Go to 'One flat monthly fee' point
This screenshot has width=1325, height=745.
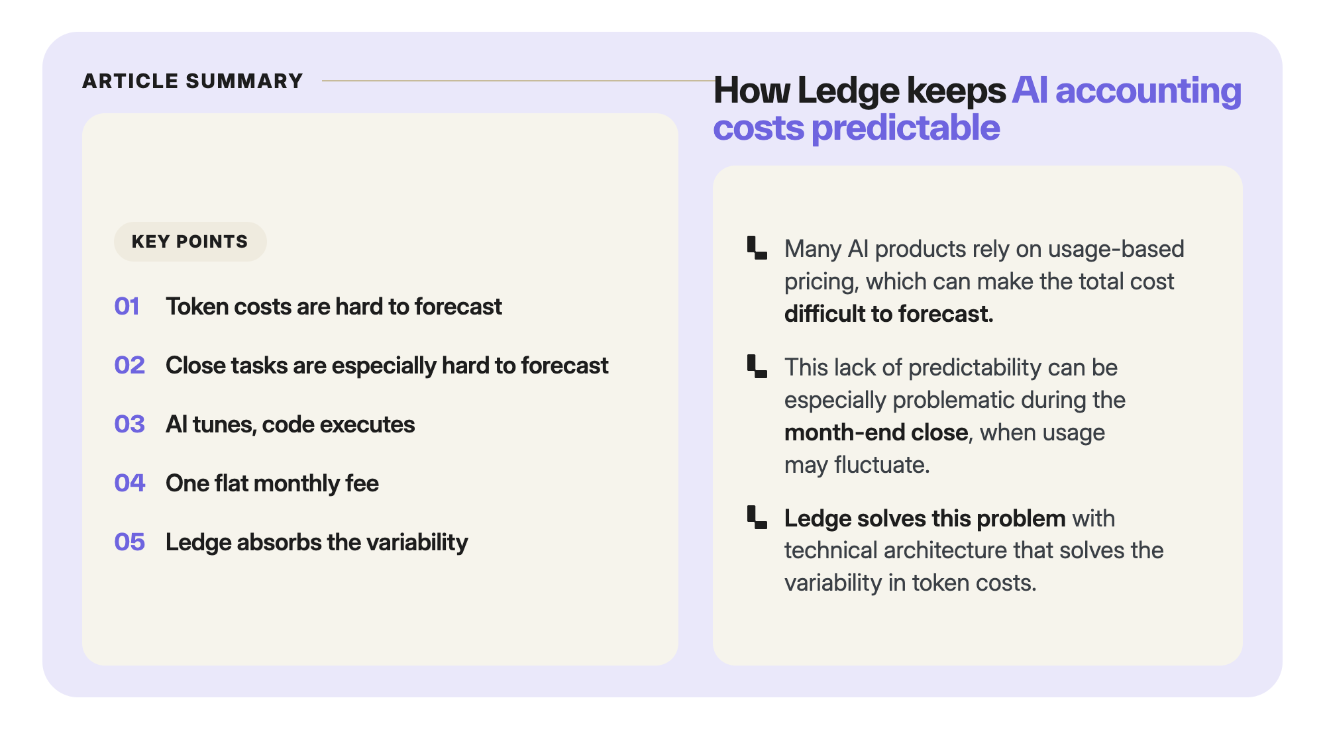tap(272, 483)
